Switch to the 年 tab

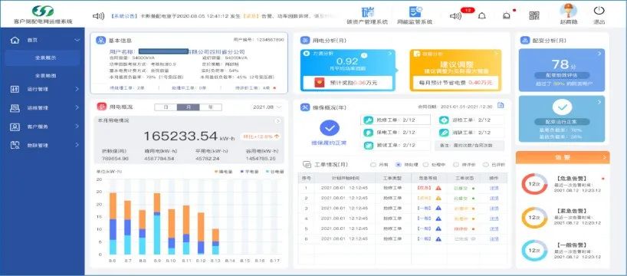210,107
